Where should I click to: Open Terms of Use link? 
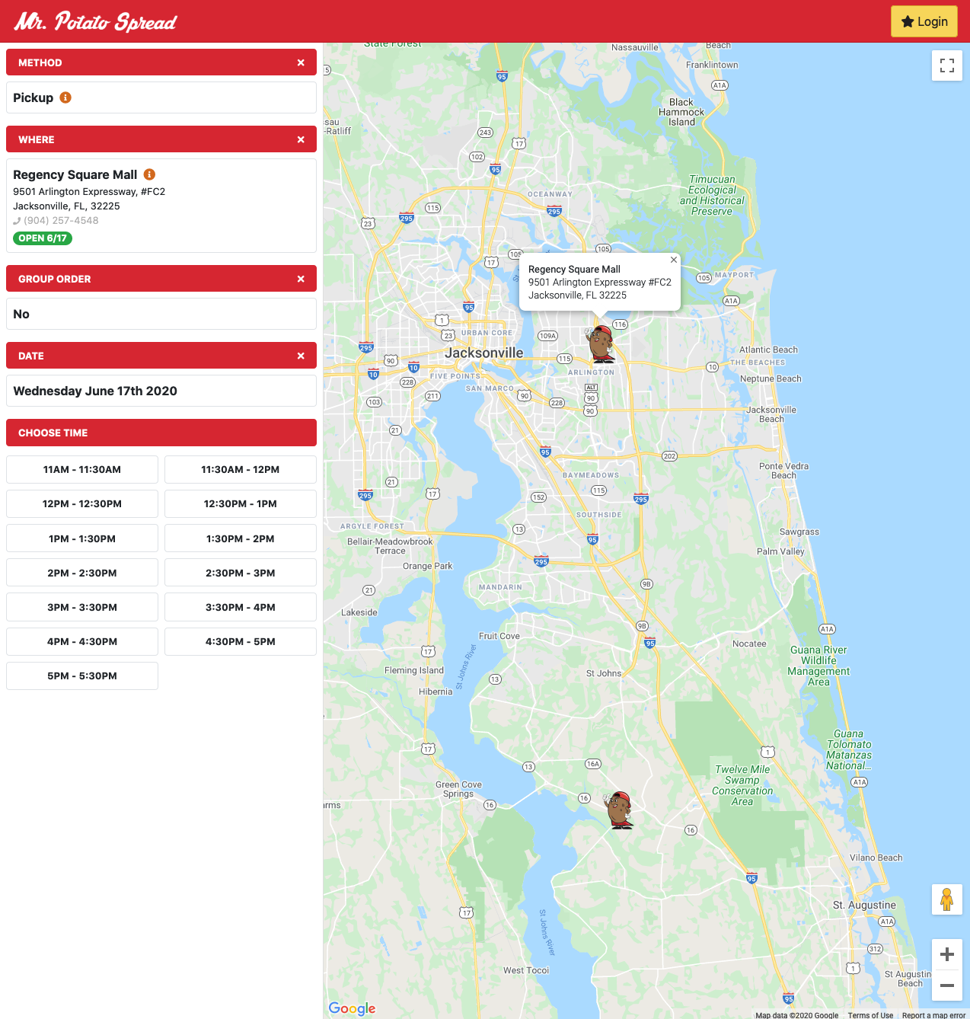pos(870,1014)
